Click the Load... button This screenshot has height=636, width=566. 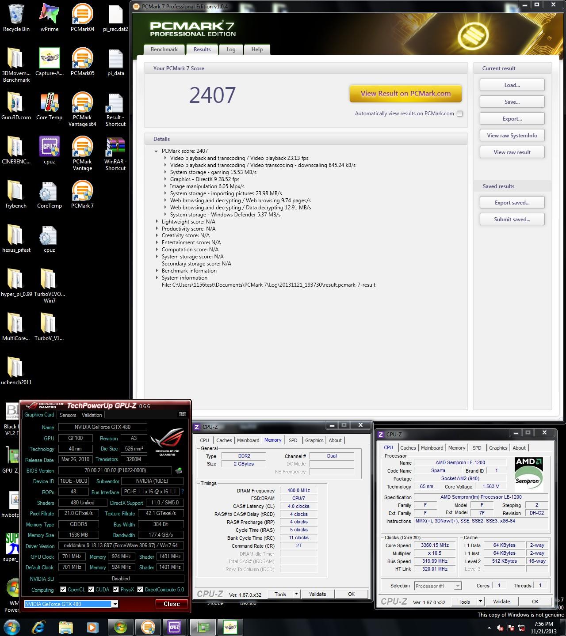coord(512,85)
